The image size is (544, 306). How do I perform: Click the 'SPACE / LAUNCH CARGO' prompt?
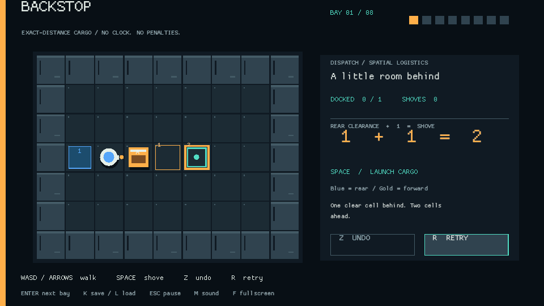[374, 172]
